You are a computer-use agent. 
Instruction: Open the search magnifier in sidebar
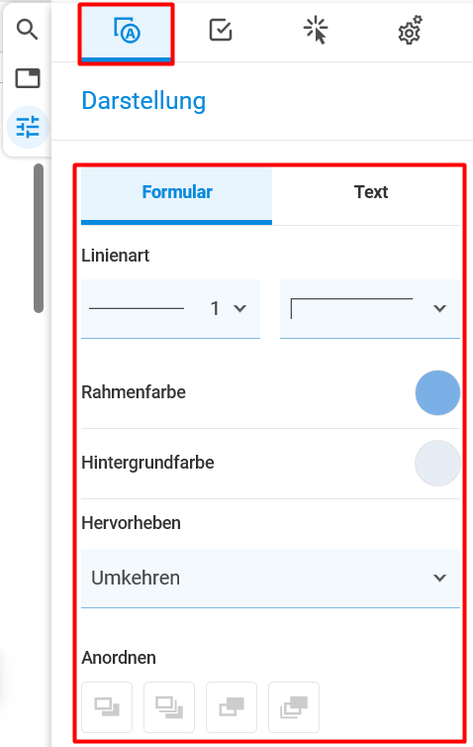pos(27,30)
